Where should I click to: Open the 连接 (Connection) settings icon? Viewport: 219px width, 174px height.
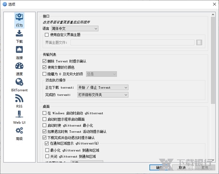[x=19, y=50]
